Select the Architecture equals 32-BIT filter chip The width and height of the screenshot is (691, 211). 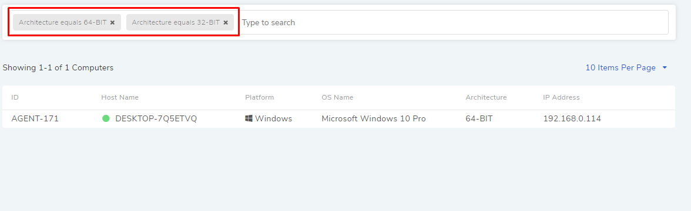pyautogui.click(x=180, y=22)
